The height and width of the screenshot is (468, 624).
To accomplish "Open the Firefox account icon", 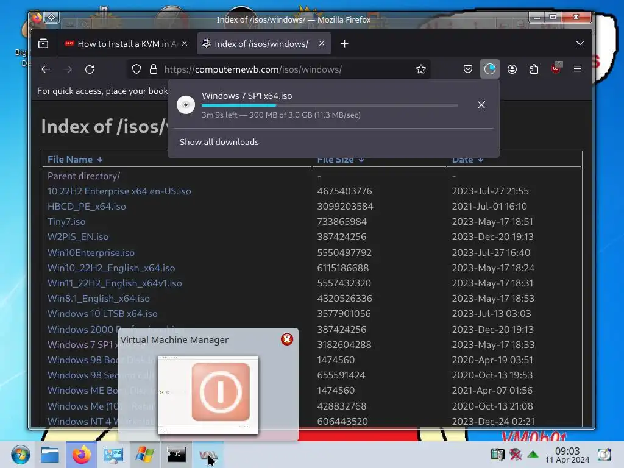I will pyautogui.click(x=512, y=69).
